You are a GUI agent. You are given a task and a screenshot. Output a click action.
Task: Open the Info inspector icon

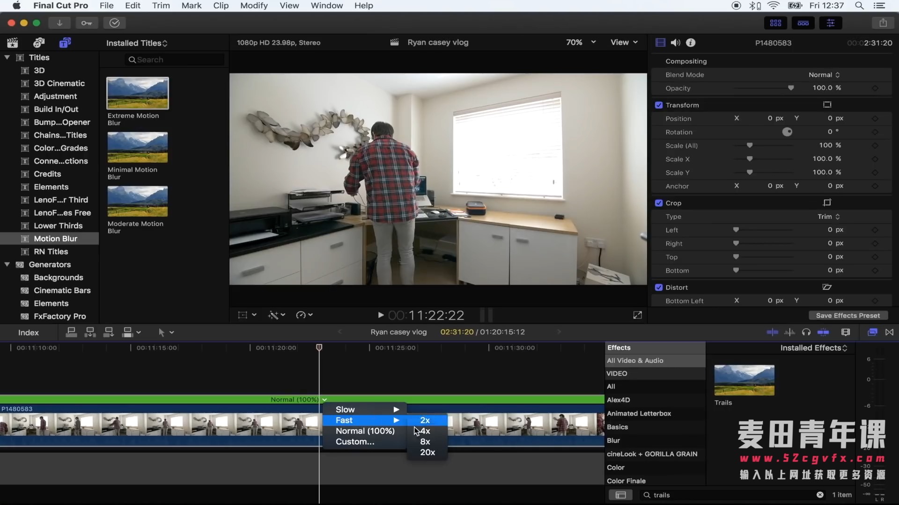pos(691,43)
